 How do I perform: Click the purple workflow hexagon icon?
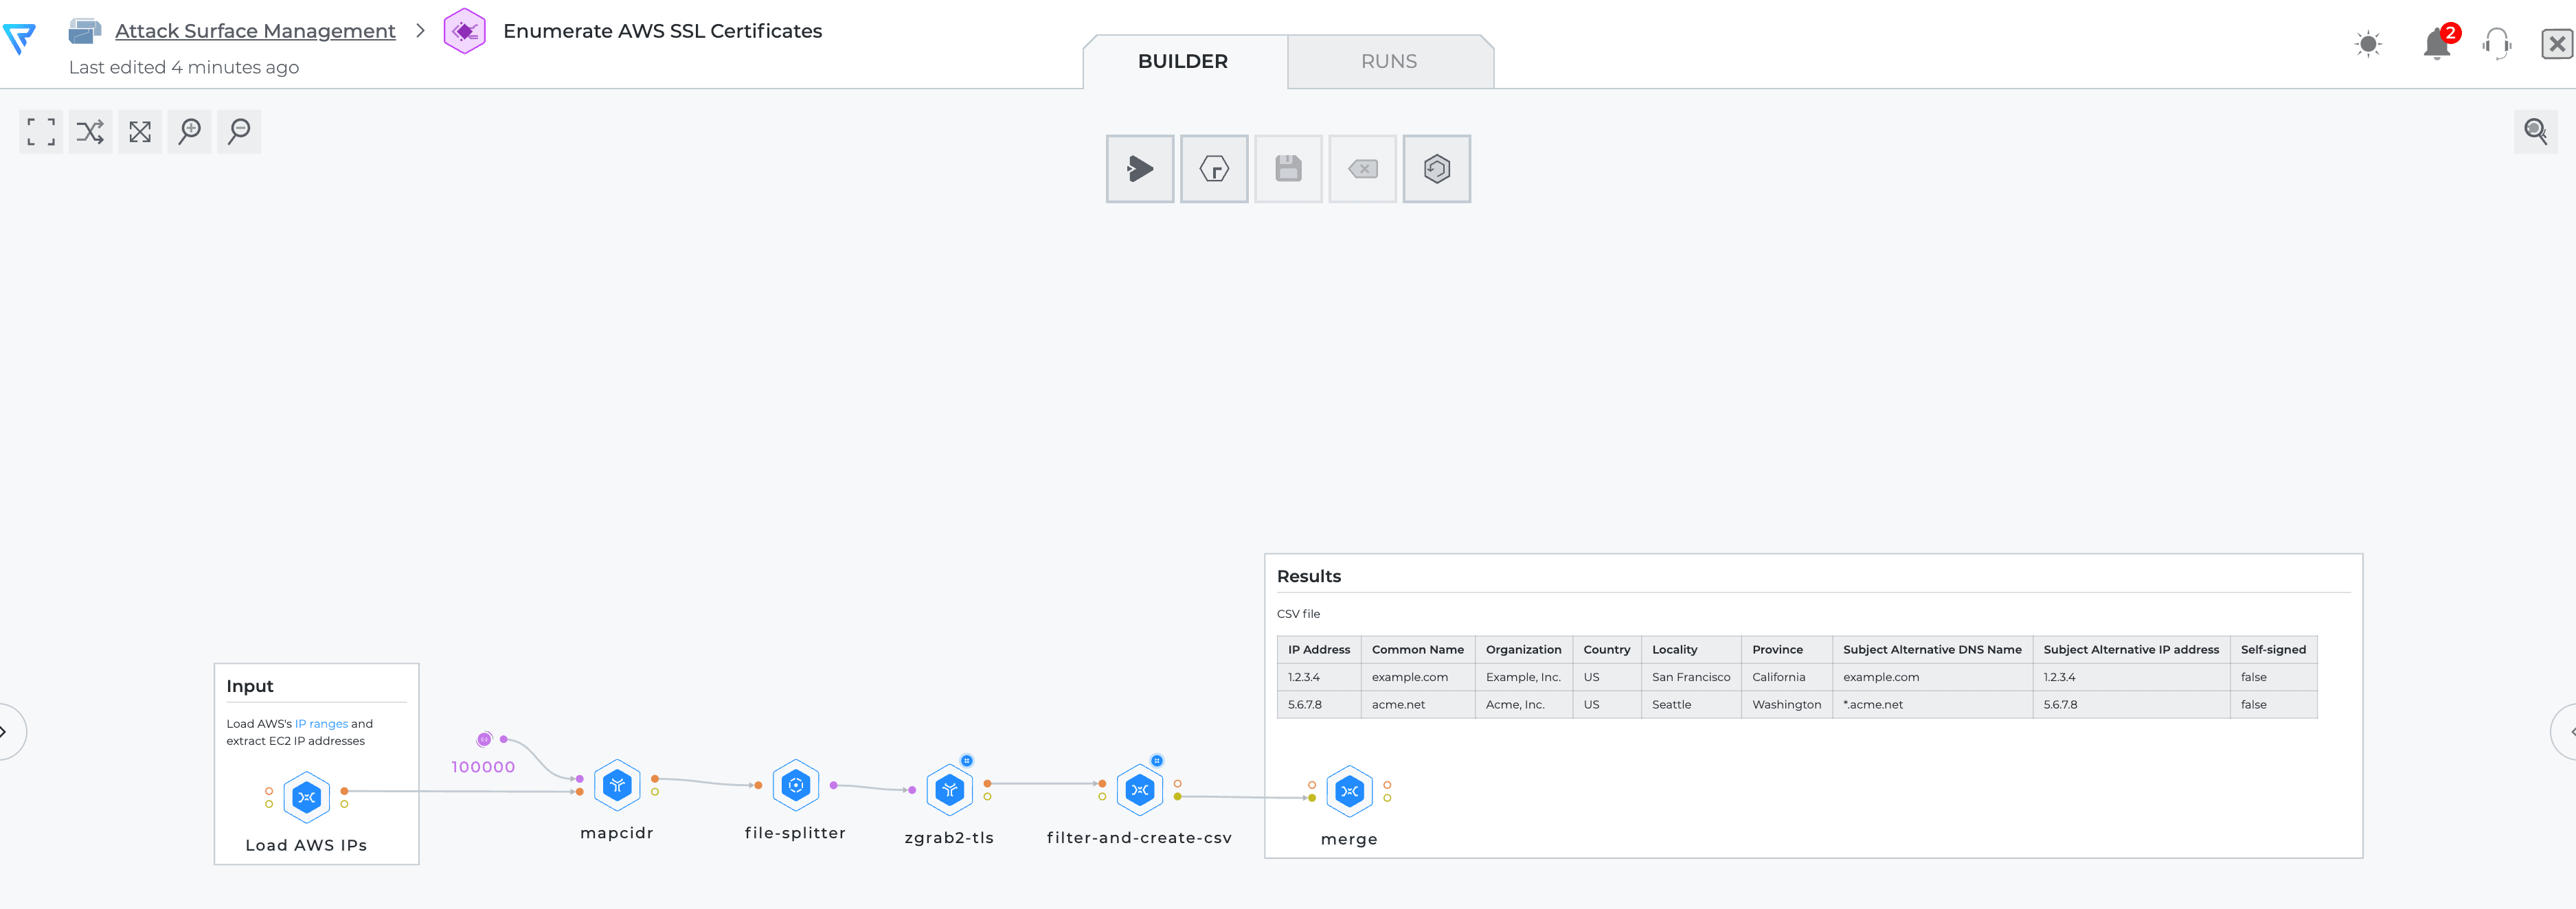tap(465, 31)
